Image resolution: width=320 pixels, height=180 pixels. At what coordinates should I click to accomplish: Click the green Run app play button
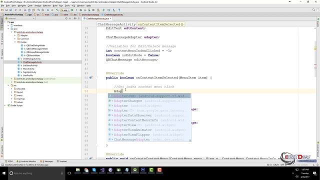pyautogui.click(x=72, y=10)
